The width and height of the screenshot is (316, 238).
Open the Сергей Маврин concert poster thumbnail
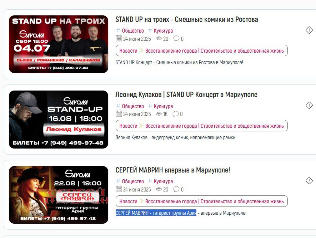[59, 195]
